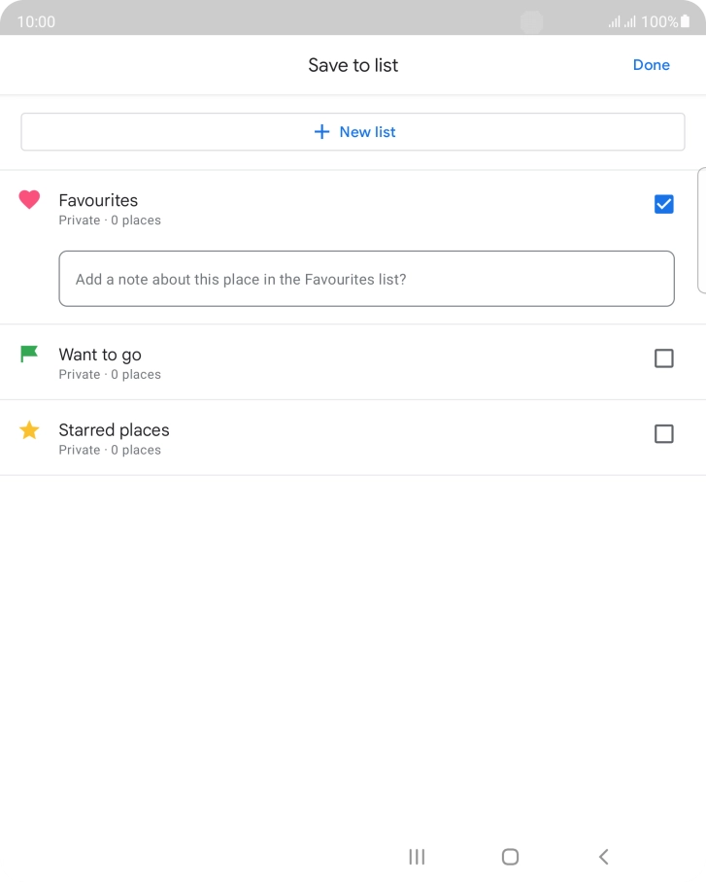Uncheck the Favourites list checkbox
706x882 pixels.
tap(663, 204)
